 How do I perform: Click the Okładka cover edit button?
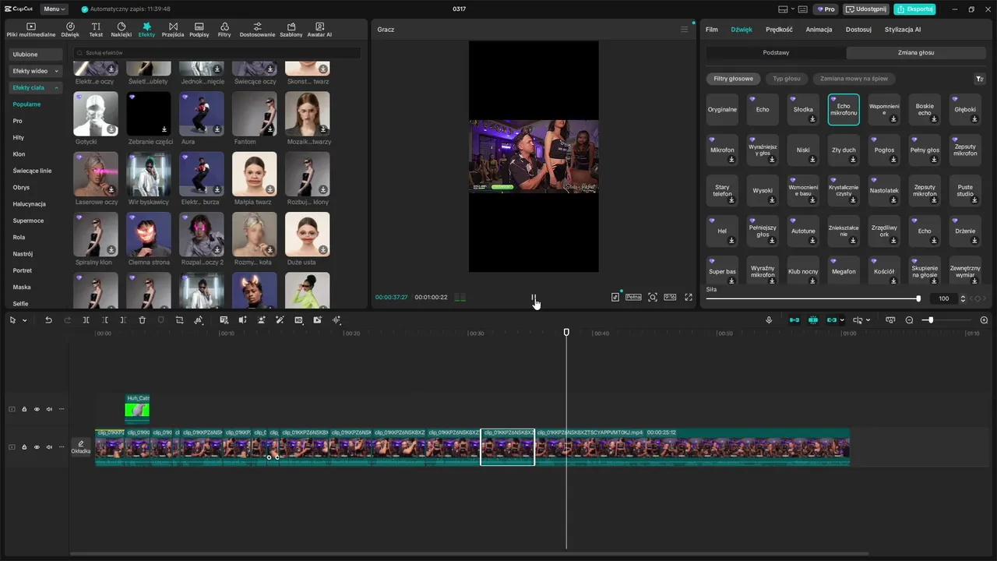click(81, 447)
